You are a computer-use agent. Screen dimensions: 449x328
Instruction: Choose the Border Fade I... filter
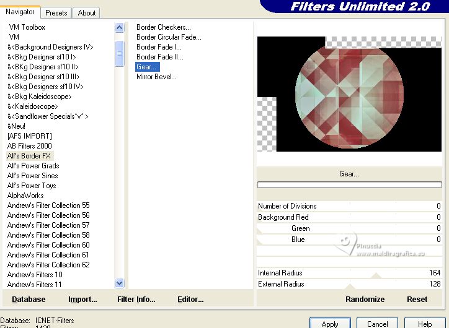tap(159, 47)
